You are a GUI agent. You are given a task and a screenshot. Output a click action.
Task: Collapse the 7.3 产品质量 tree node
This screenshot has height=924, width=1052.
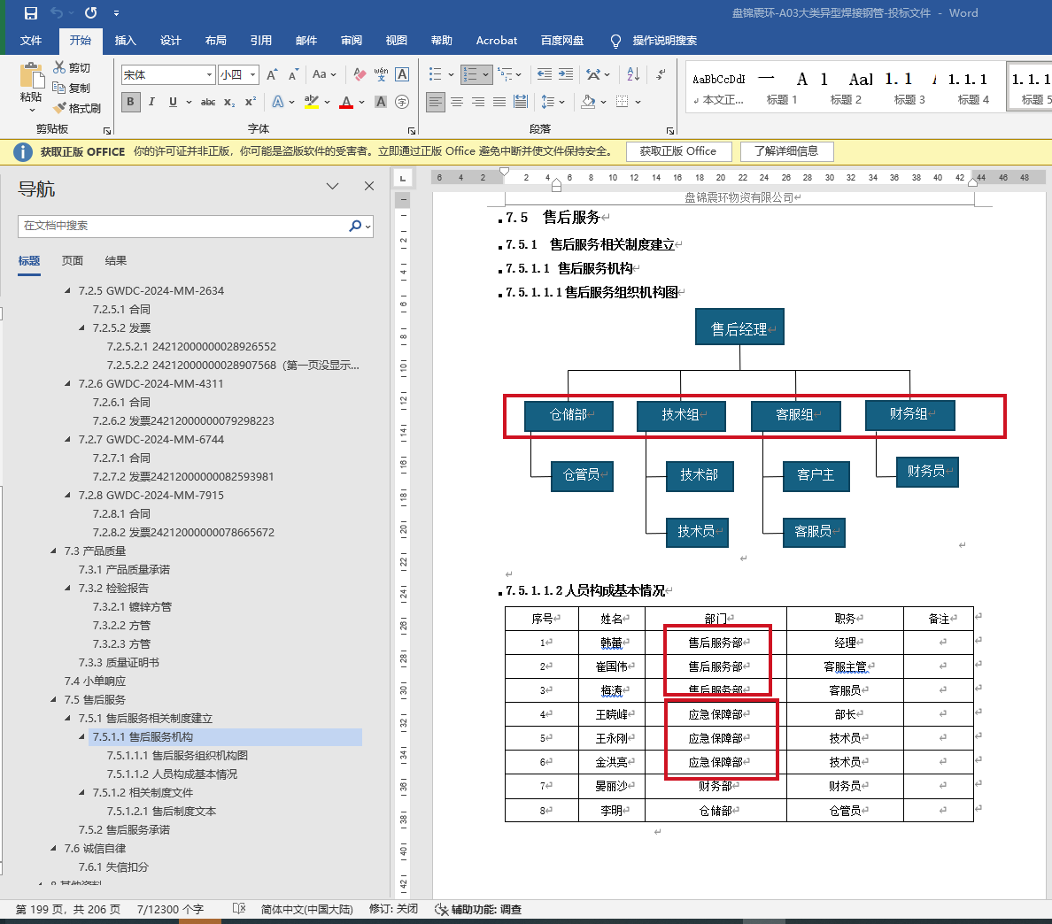coord(54,551)
